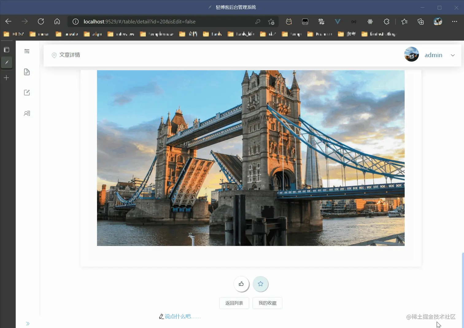Click the curly braces extension icon
Screen dimensions: 464x328
click(354, 21)
